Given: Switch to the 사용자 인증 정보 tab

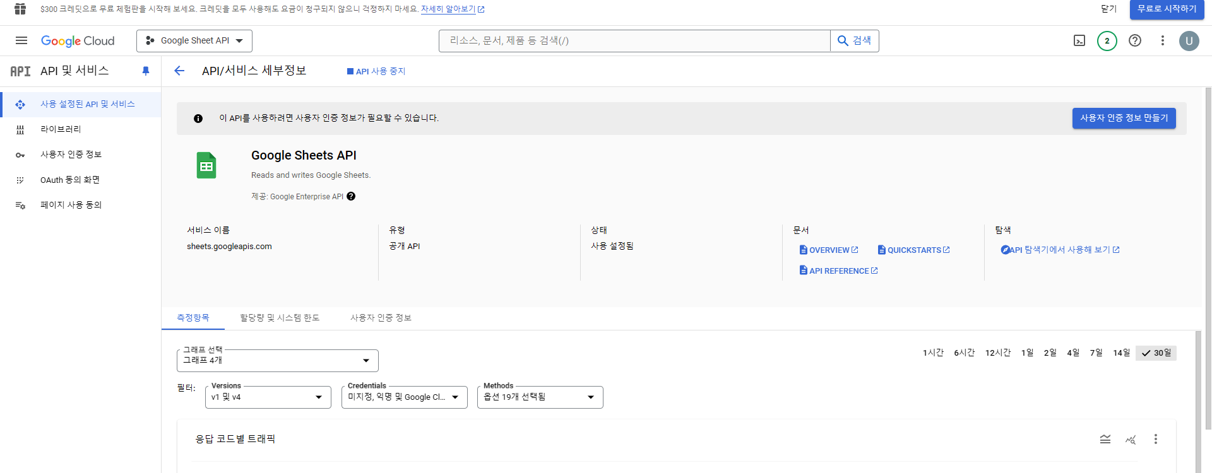Looking at the screenshot, I should 381,318.
